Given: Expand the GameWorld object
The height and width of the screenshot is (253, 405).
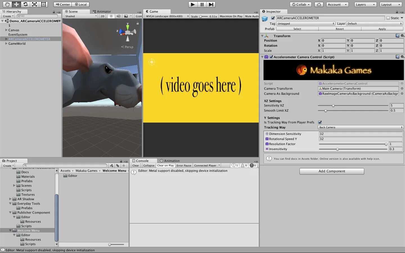Looking at the screenshot, I should pyautogui.click(x=6, y=43).
